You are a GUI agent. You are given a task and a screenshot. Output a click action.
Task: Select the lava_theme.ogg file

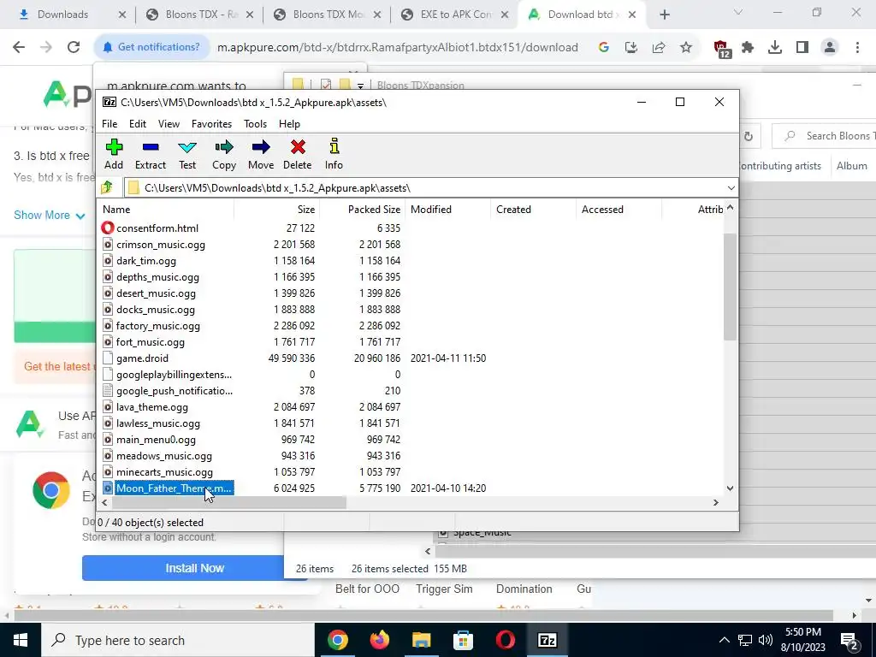[x=152, y=407]
